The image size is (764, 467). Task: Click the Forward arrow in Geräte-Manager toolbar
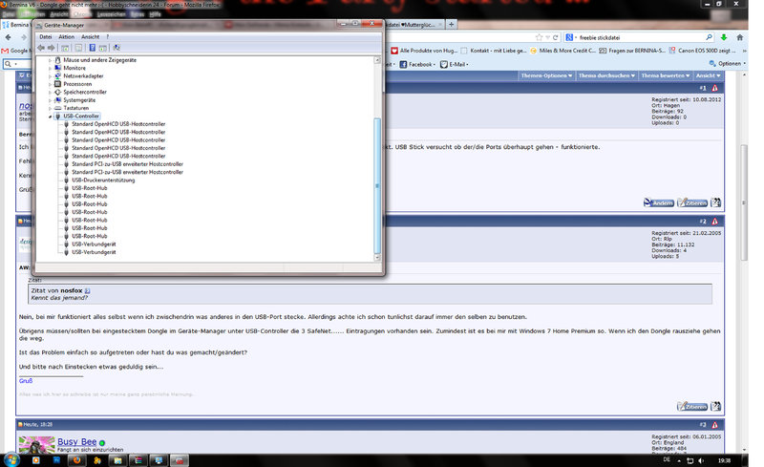tap(52, 48)
